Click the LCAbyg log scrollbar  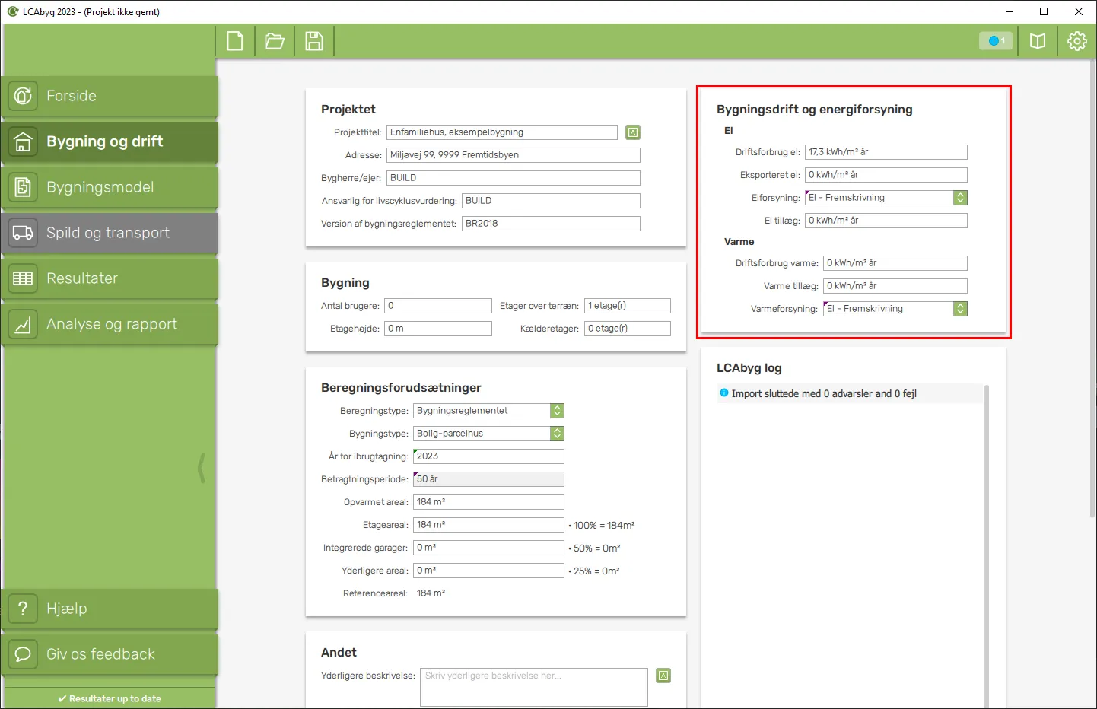pyautogui.click(x=987, y=546)
